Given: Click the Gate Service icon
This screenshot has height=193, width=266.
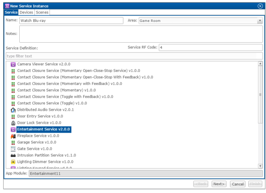Looking at the screenshot, I should tap(13, 149).
